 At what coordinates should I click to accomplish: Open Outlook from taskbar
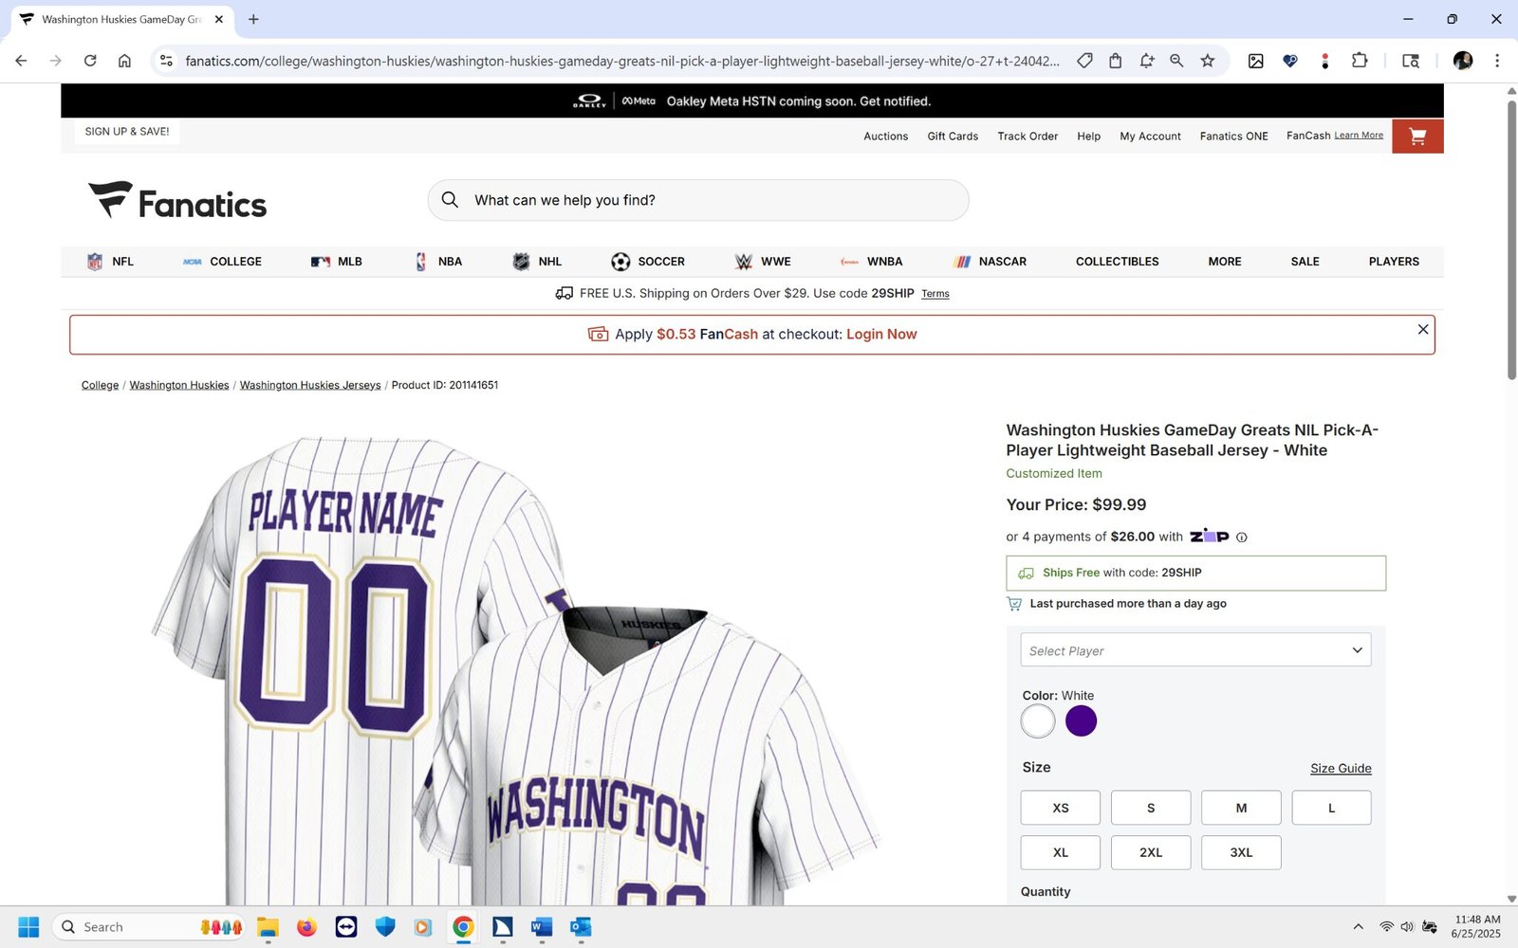pos(581,927)
